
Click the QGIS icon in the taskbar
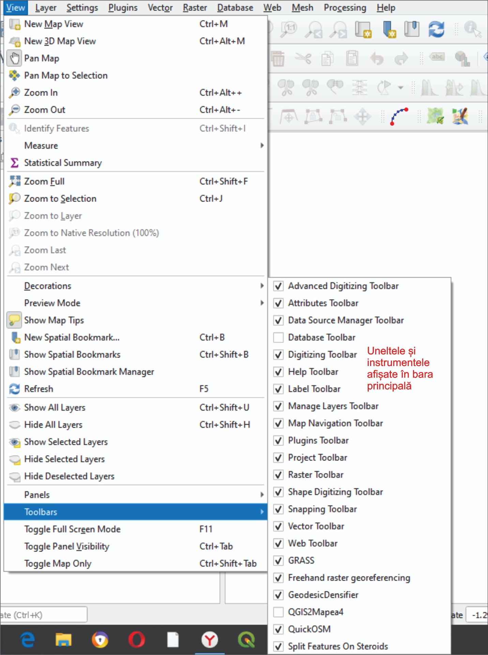pos(246,640)
